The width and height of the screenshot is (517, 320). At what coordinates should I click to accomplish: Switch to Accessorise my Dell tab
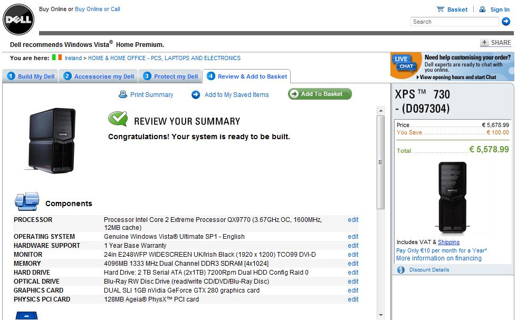99,76
